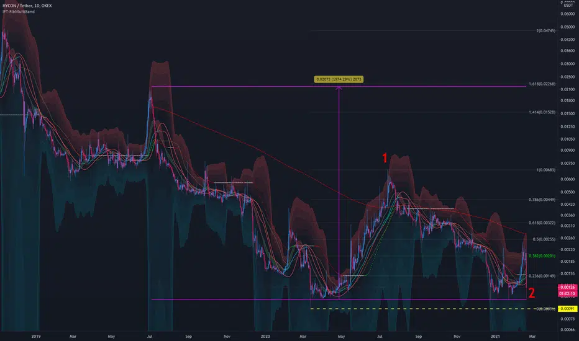The image size is (579, 341).
Task: Select the 2(0.04745) Fibonacci level label
Action: point(546,30)
